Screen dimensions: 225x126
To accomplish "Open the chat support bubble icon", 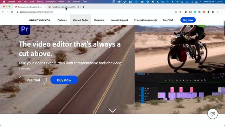I will pyautogui.click(x=212, y=114).
